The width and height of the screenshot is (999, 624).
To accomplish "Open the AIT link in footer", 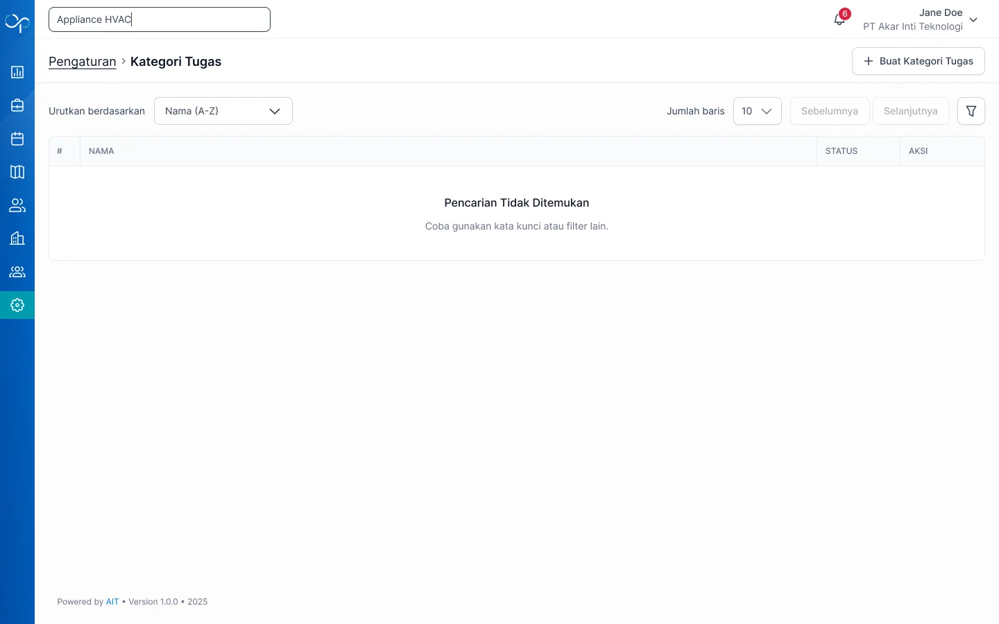I will [x=112, y=602].
